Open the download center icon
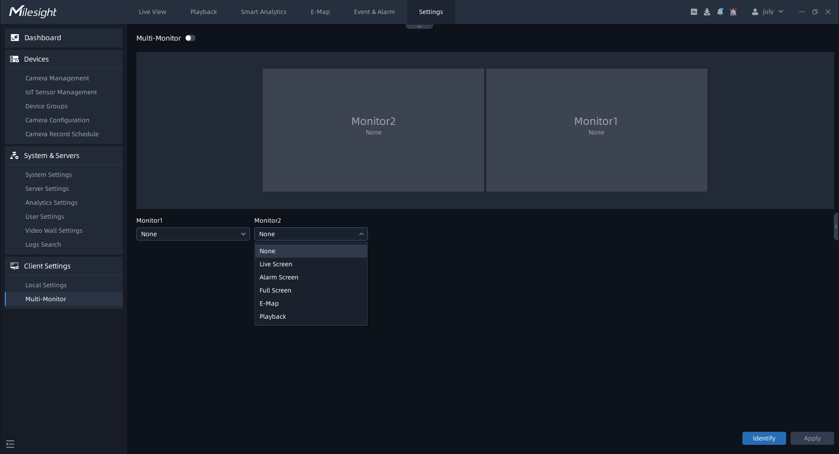Screen dimensions: 839x454 707,12
